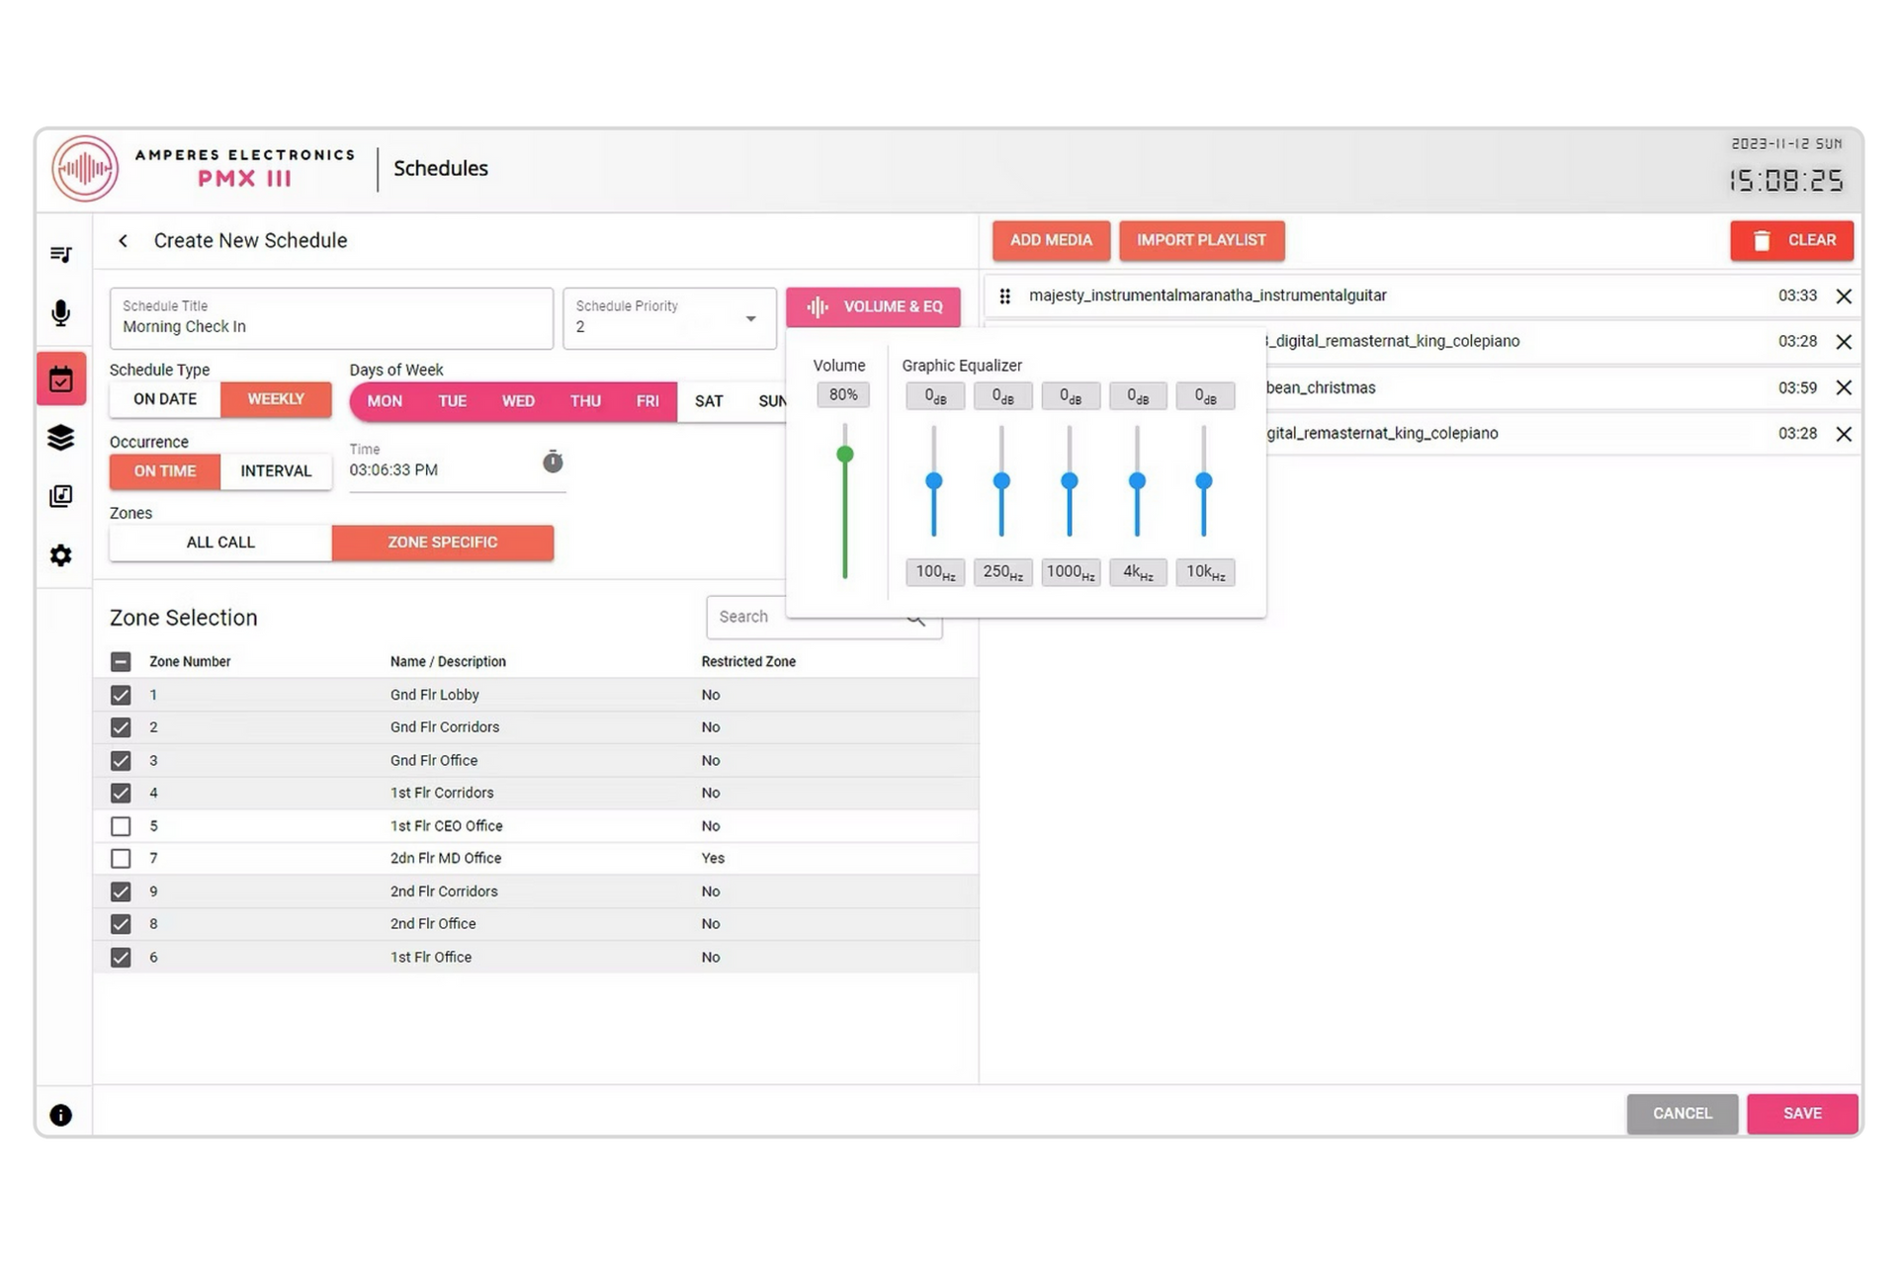Open the Schedules calendar sidebar icon
The image size is (1898, 1265).
[x=61, y=379]
